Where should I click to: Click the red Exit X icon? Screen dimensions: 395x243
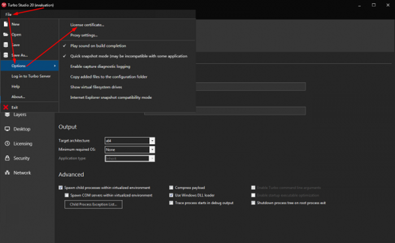pos(6,107)
